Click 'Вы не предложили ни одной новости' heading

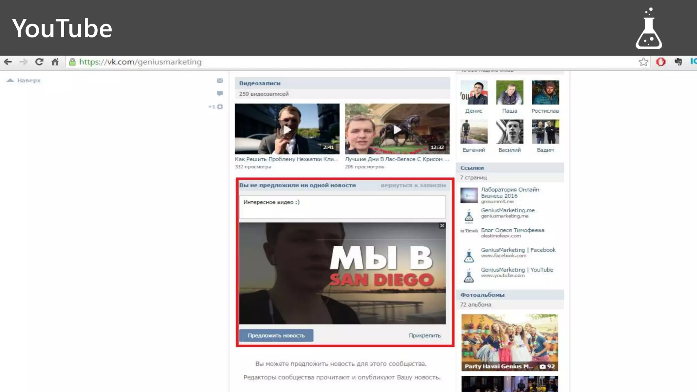tap(297, 185)
